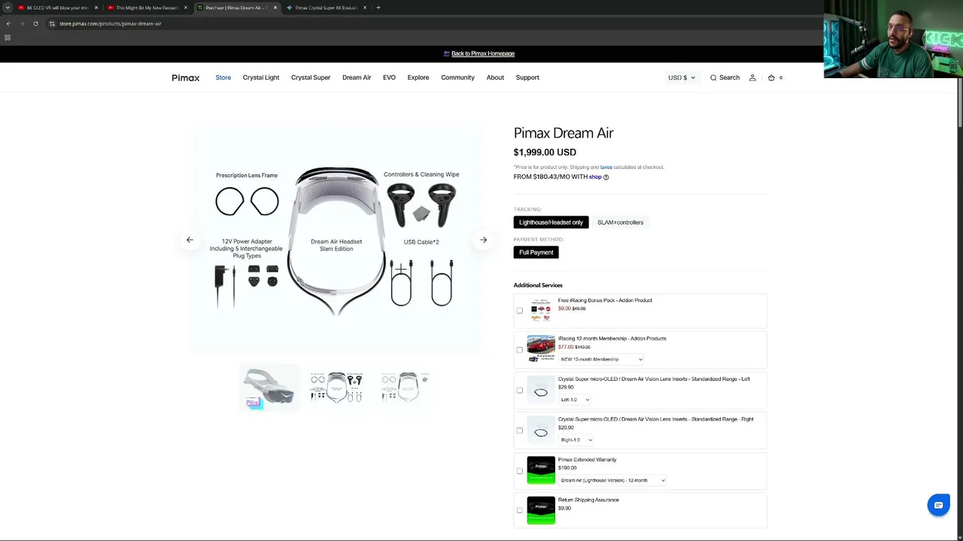The image size is (963, 541).
Task: Open the EVO menu item
Action: [389, 77]
